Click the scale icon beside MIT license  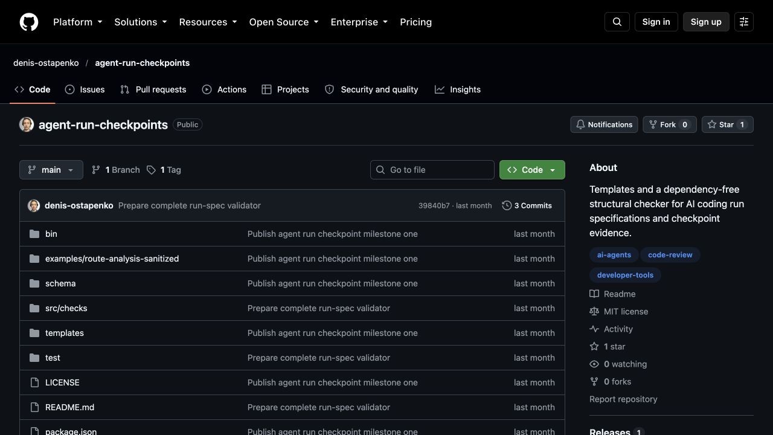(x=594, y=312)
